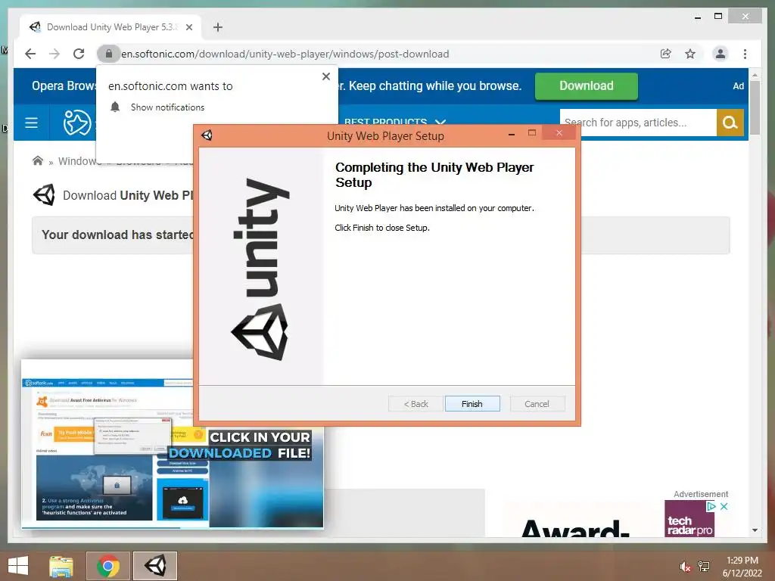Open the Chrome profile avatar
The height and width of the screenshot is (581, 775).
click(x=721, y=54)
